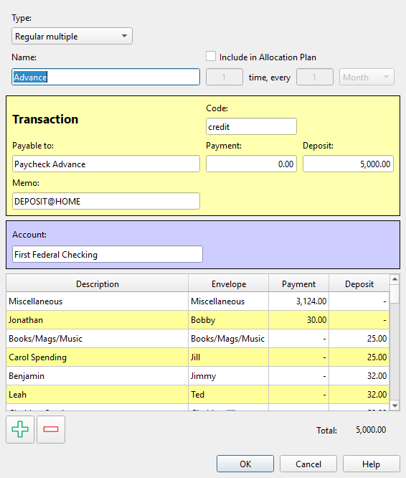Viewport: 406px width, 478px height.
Task: Open the Type dropdown showing Regular multiple
Action: coord(72,36)
